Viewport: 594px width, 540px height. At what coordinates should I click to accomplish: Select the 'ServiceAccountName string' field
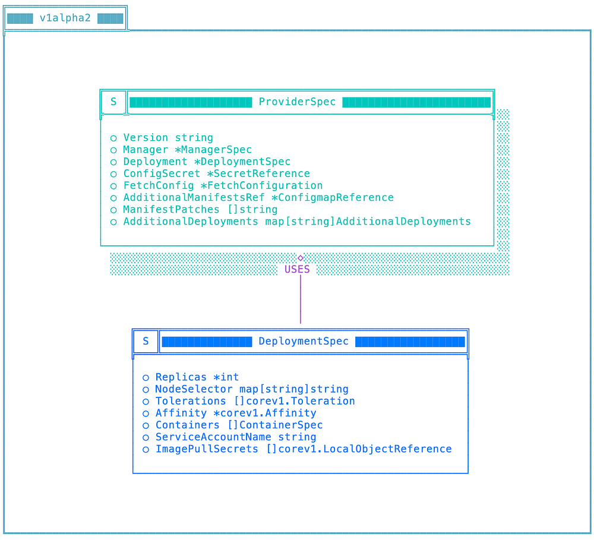coord(236,437)
